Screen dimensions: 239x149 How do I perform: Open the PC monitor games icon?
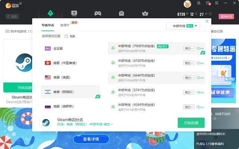(74, 13)
